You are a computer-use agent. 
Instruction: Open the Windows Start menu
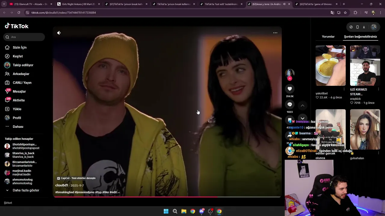[x=166, y=211]
